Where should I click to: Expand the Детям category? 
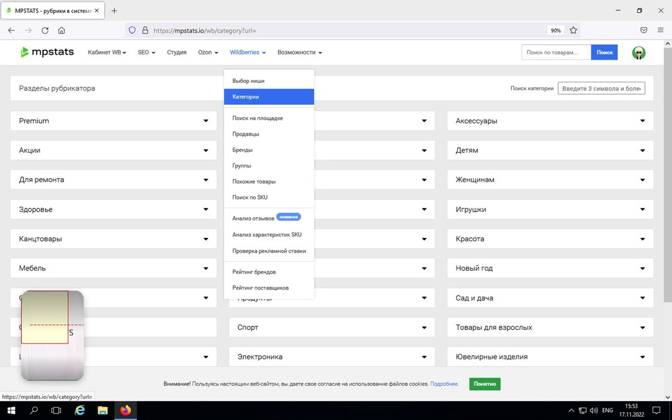[550, 151]
